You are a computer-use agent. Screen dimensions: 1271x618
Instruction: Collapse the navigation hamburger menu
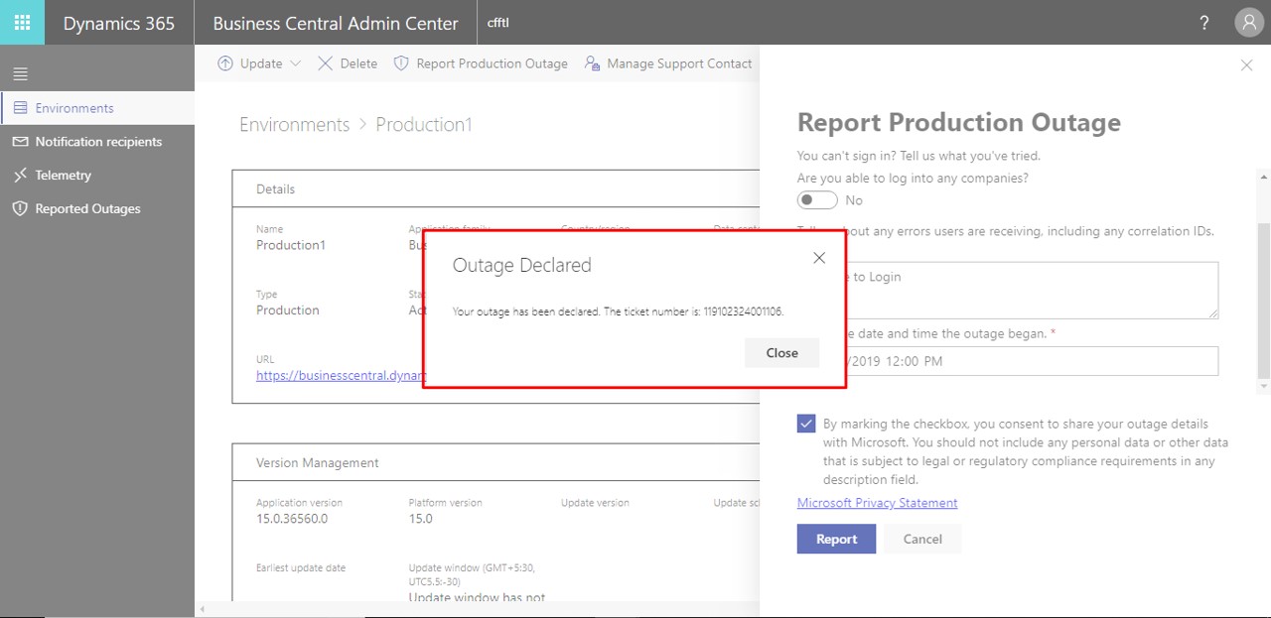(20, 74)
